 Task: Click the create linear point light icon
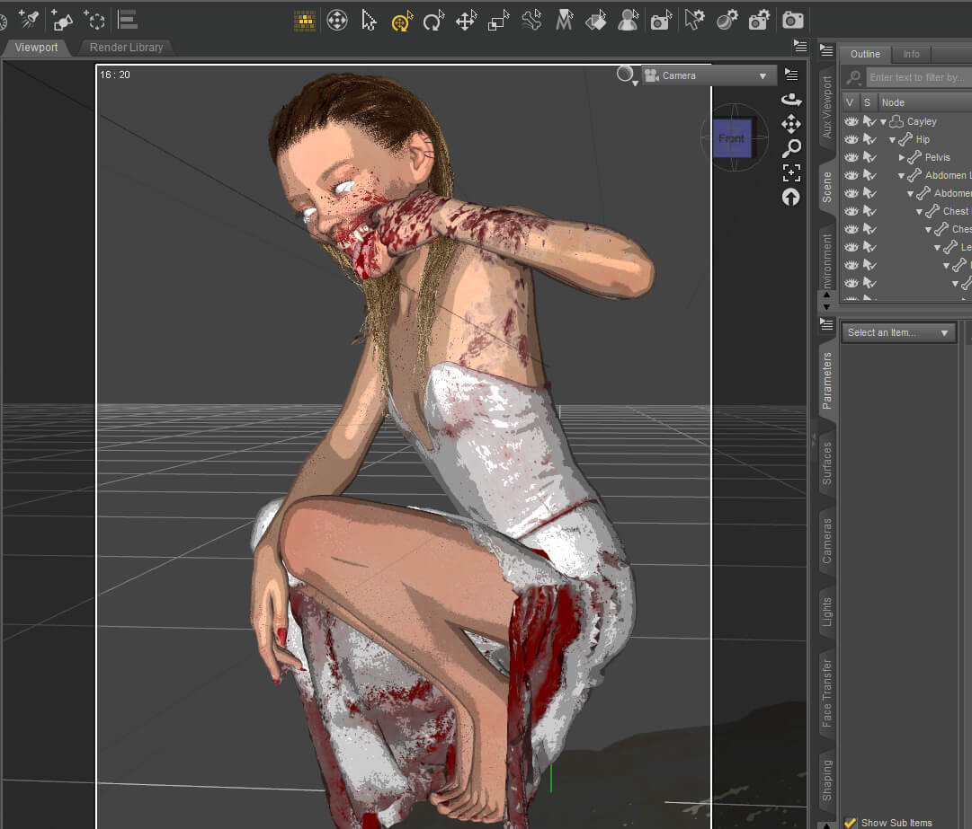coord(61,20)
